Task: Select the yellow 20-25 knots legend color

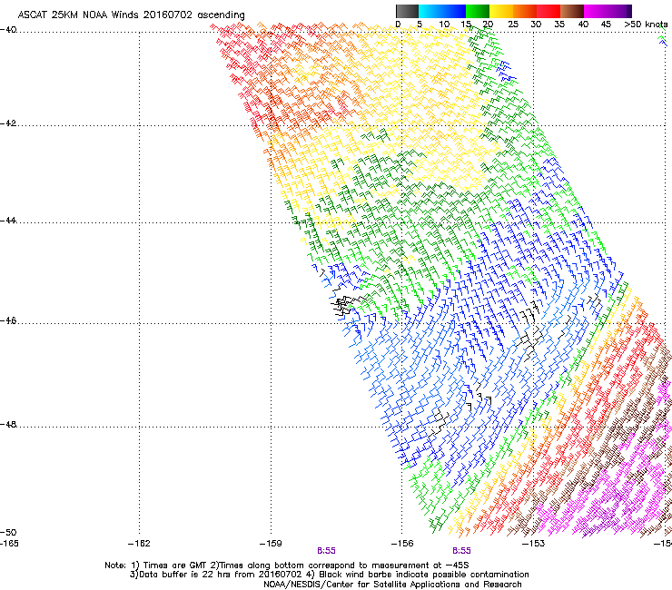Action: pyautogui.click(x=501, y=11)
